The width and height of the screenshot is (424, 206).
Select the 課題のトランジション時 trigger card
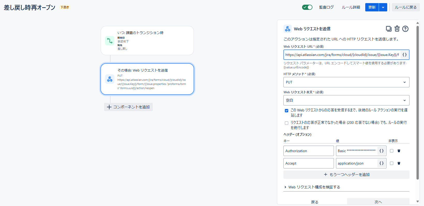pyautogui.click(x=147, y=40)
